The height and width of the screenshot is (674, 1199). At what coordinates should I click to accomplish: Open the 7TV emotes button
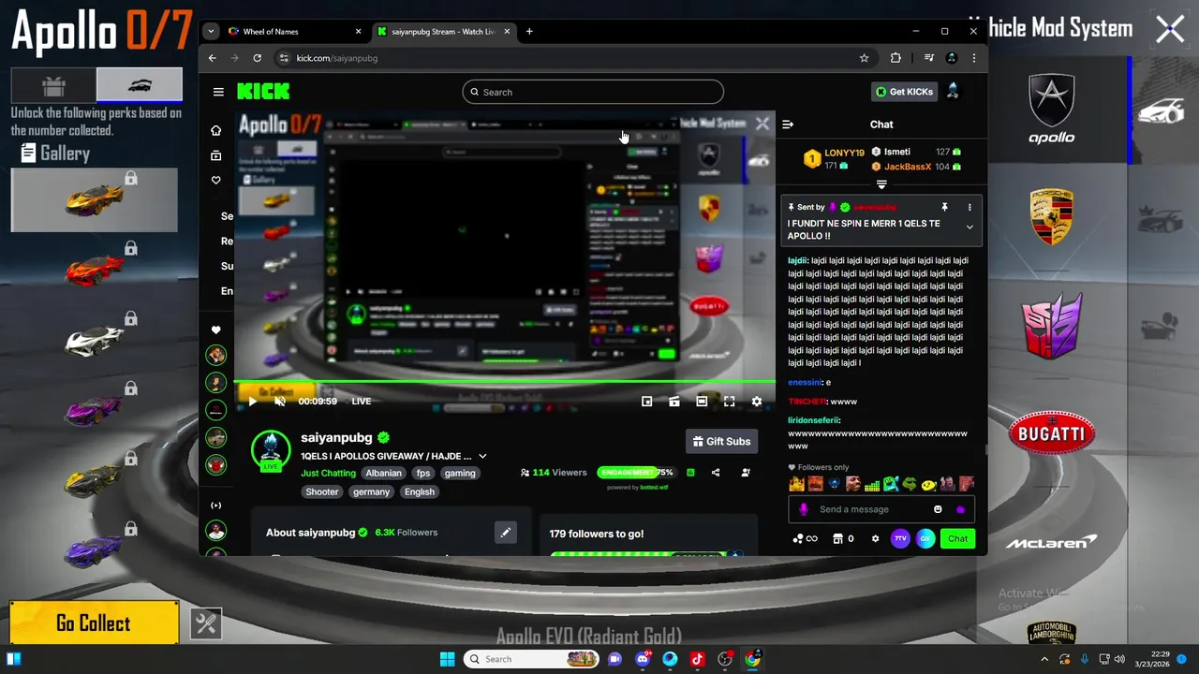coord(900,538)
